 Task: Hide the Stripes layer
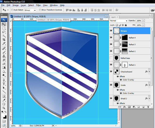111,31
